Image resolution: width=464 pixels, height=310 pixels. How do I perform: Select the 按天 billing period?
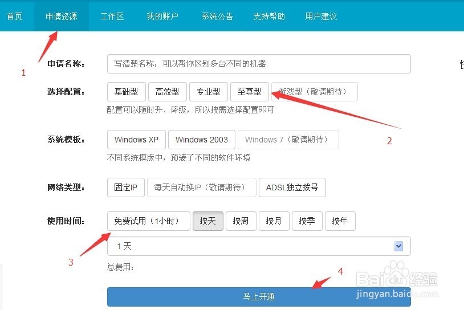(x=208, y=221)
